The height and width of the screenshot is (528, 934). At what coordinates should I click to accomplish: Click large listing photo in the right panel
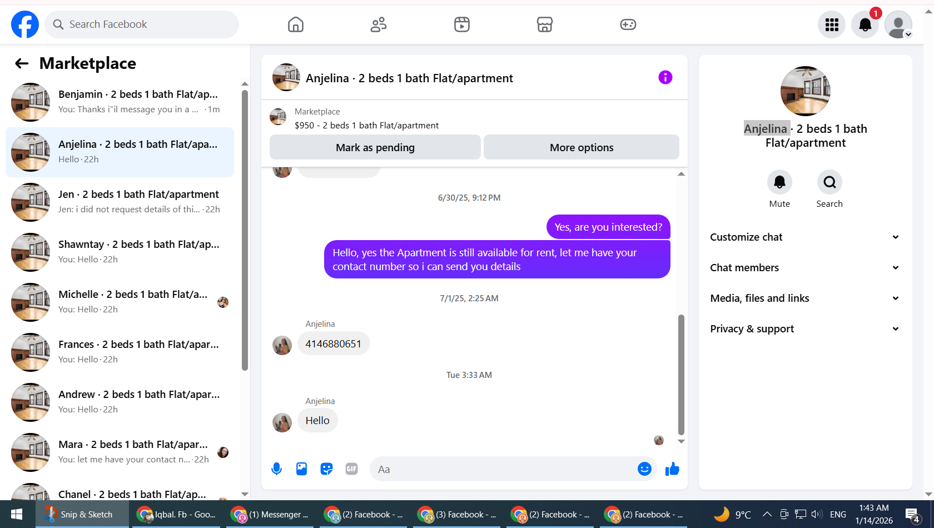pyautogui.click(x=806, y=91)
